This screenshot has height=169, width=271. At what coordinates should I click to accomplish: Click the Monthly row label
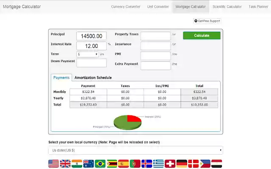(x=60, y=92)
